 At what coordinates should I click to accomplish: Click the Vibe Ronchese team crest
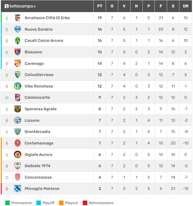pyautogui.click(x=17, y=86)
